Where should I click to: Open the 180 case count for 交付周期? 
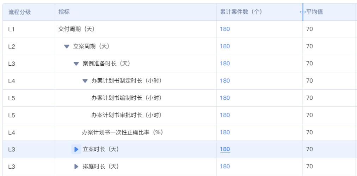[x=225, y=29]
